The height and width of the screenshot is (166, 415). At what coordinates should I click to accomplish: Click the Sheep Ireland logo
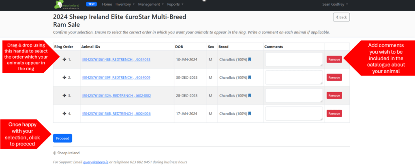[x=67, y=5]
